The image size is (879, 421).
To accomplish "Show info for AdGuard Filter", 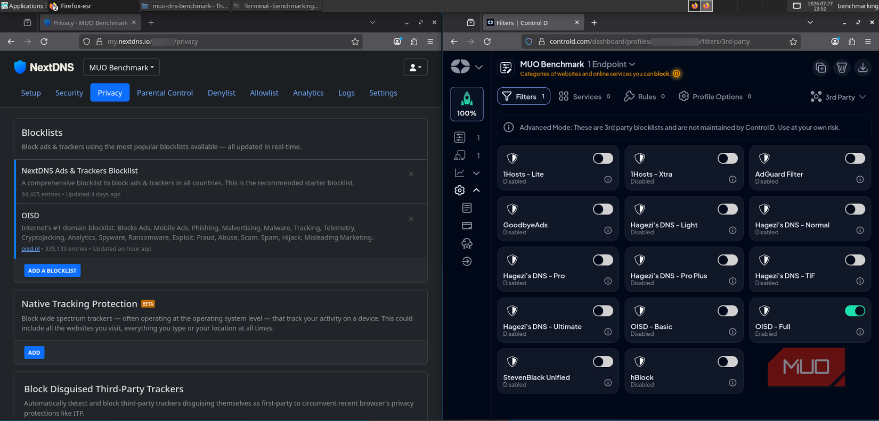I will click(x=860, y=179).
